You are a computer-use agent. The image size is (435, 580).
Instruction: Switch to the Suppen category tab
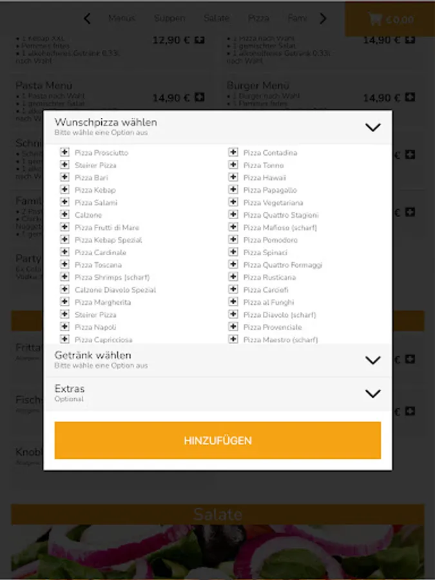point(169,18)
